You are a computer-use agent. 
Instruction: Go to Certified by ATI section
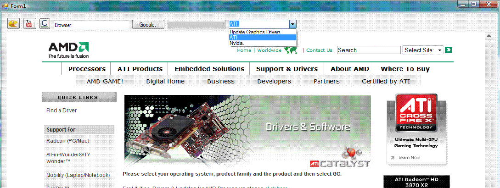tap(386, 81)
